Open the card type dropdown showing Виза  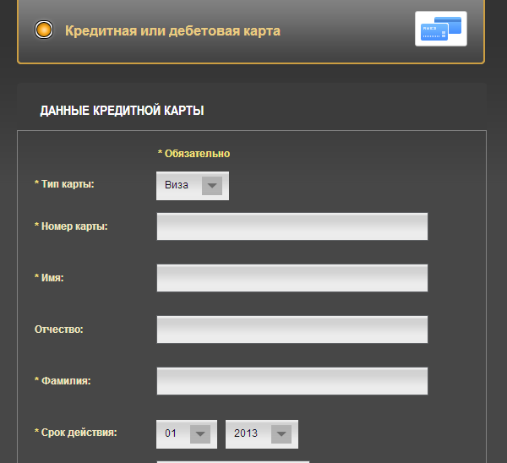point(193,186)
